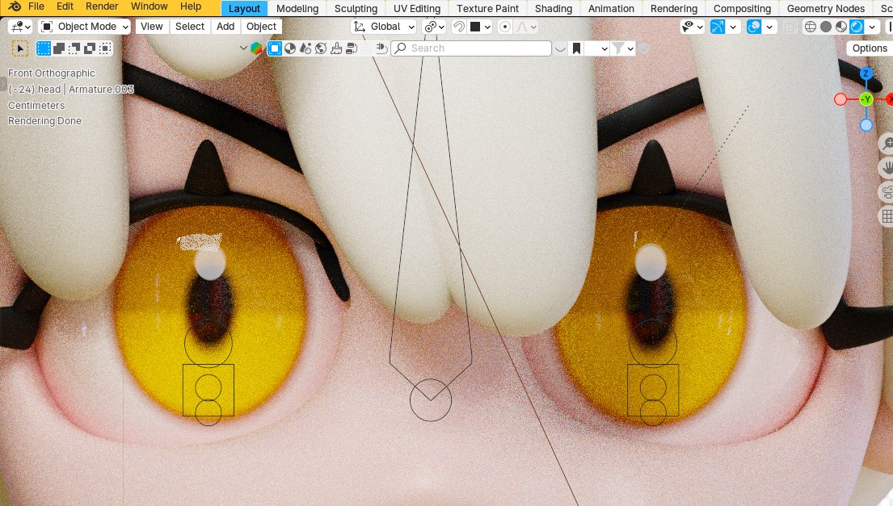
Task: Click the transform orientation axes icon
Action: (x=359, y=27)
